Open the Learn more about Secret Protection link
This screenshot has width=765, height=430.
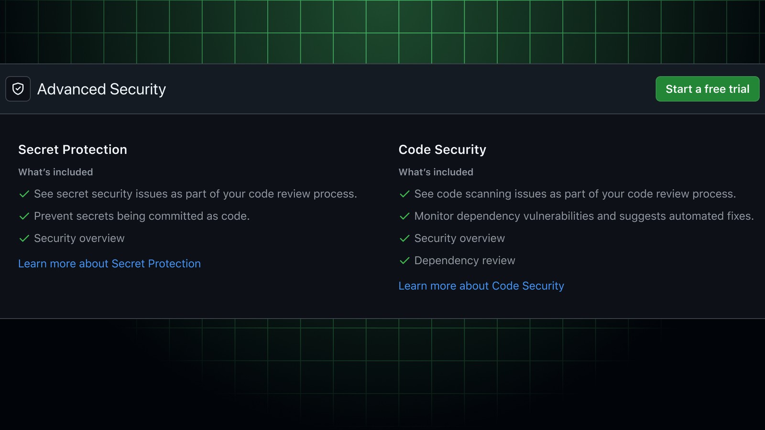pos(109,264)
